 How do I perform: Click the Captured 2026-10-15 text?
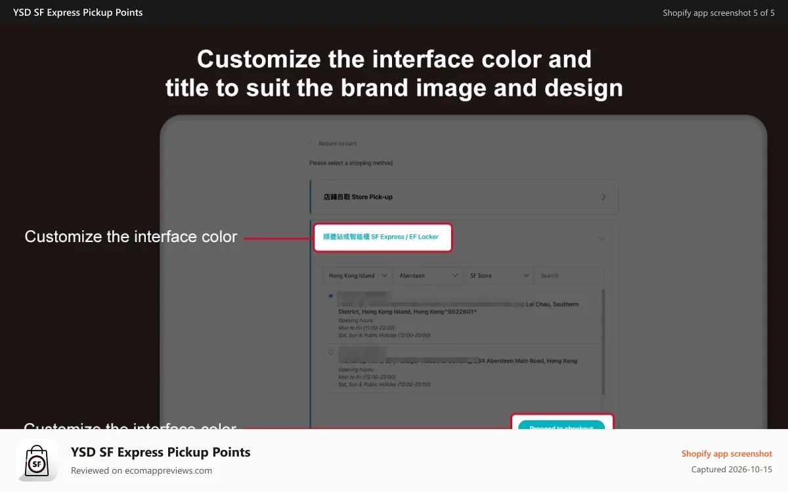click(732, 470)
